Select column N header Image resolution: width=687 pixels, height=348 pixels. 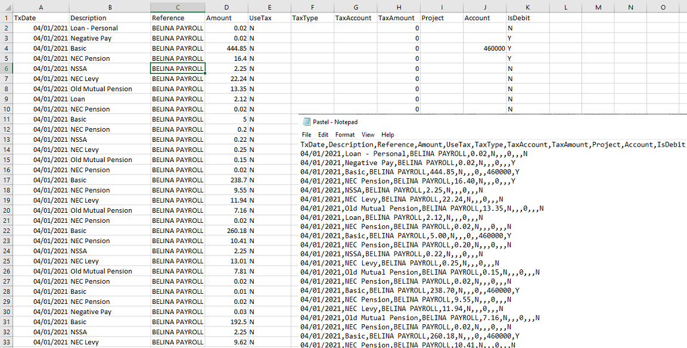(x=630, y=8)
